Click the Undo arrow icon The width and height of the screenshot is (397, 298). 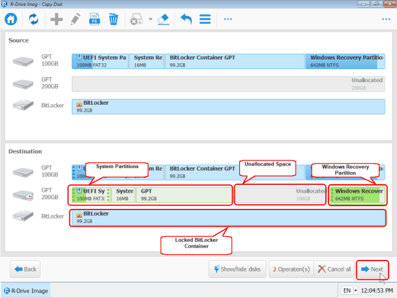tap(186, 19)
